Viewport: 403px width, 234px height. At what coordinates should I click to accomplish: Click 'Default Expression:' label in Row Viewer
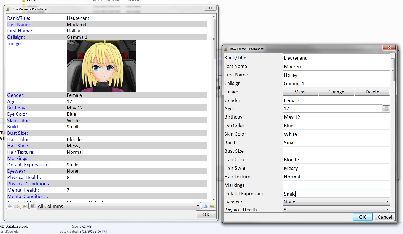coord(28,165)
